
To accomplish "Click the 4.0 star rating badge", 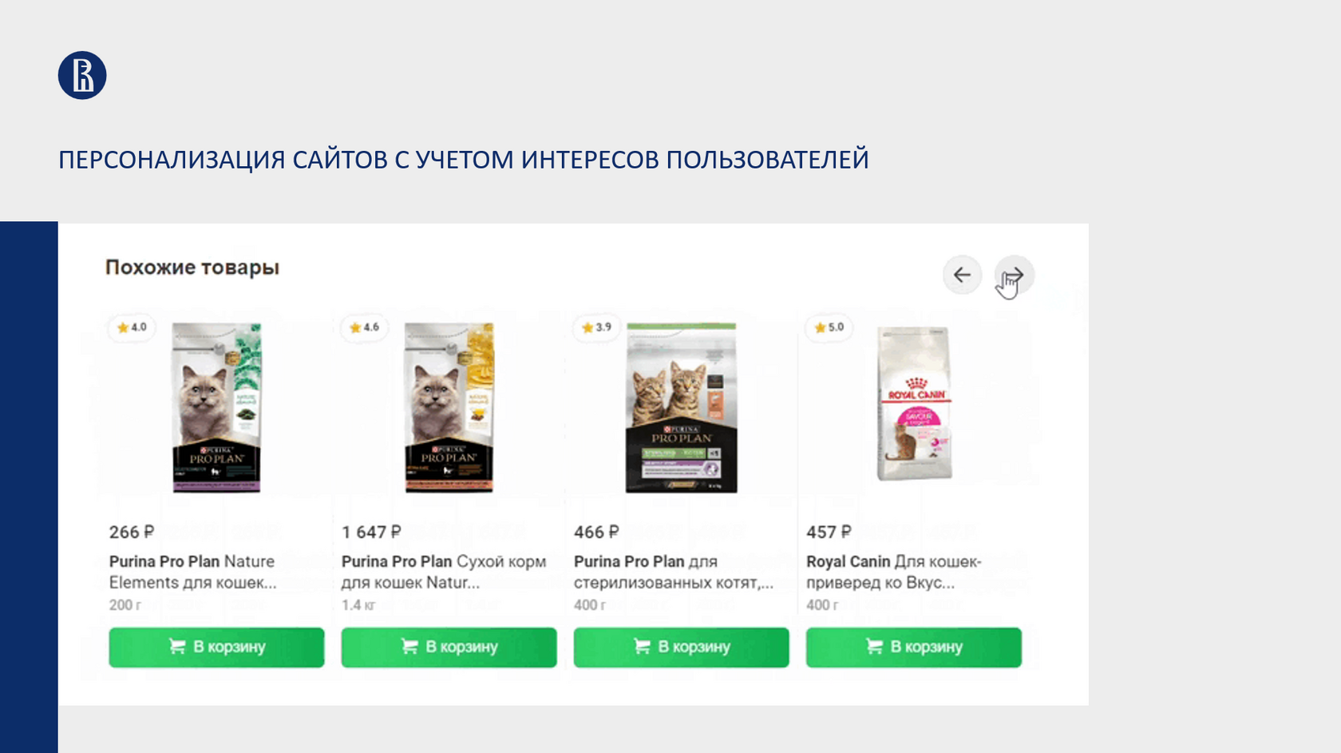I will 132,327.
